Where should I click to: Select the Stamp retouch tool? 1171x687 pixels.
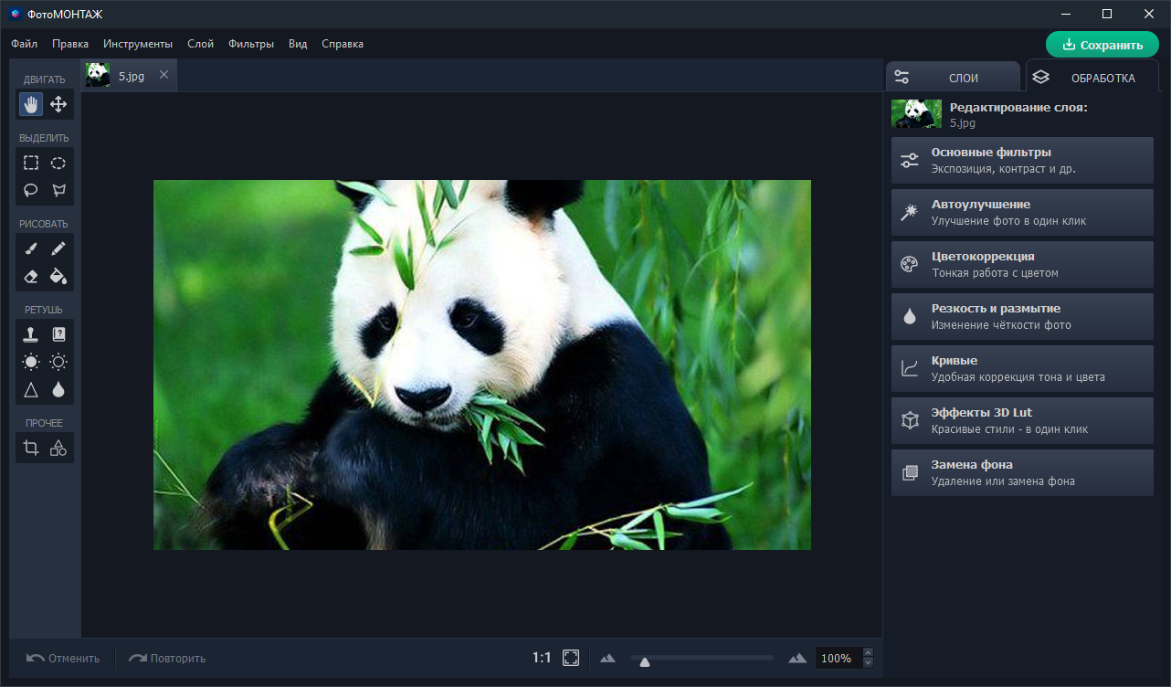[x=31, y=334]
